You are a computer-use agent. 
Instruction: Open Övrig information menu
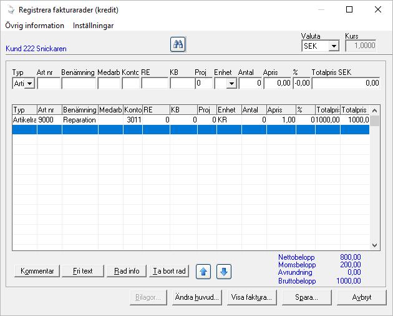click(34, 26)
